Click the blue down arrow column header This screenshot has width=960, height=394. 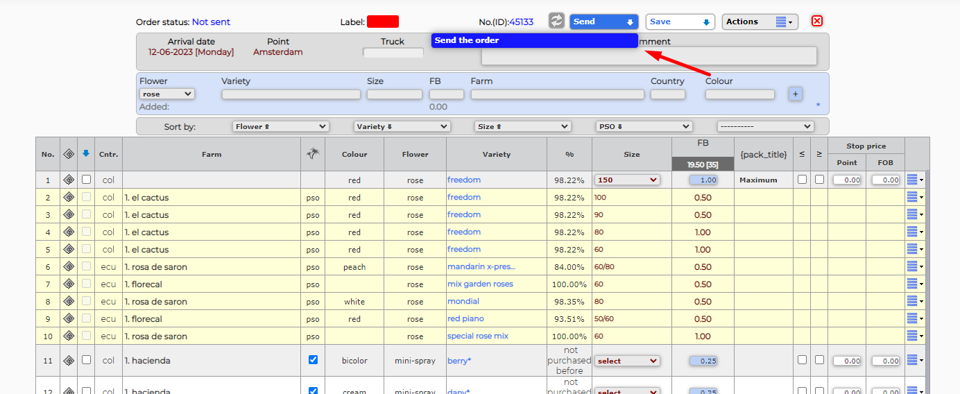point(86,154)
